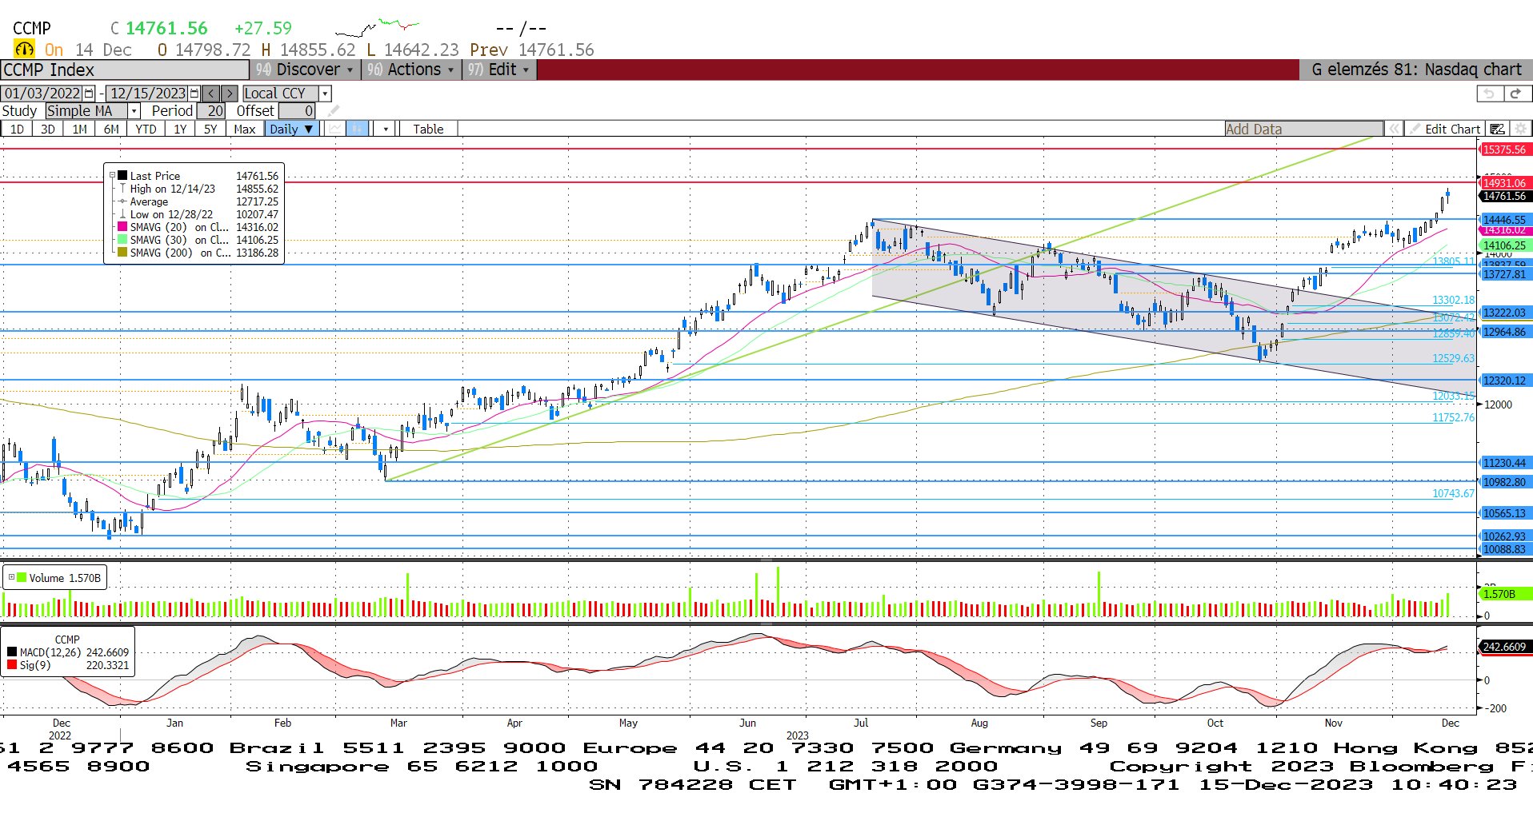The image size is (1533, 829).
Task: Expand Local CCY currency dropdown arrow
Action: click(325, 94)
